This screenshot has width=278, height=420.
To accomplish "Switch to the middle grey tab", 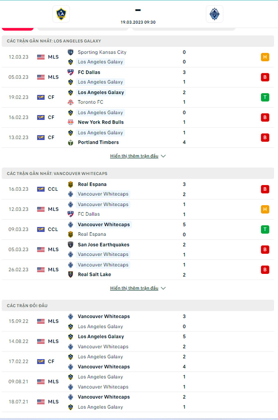I will click(x=83, y=29).
